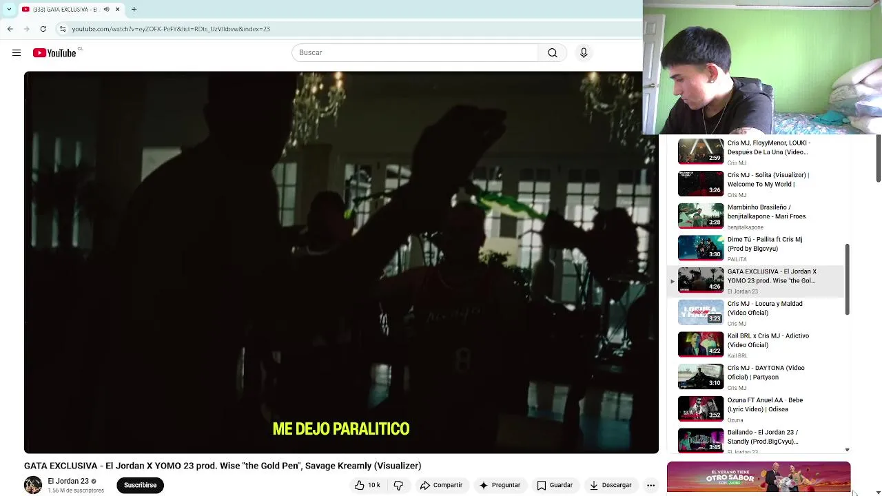Image resolution: width=882 pixels, height=496 pixels.
Task: Reload the page with the refresh icon
Action: [43, 29]
